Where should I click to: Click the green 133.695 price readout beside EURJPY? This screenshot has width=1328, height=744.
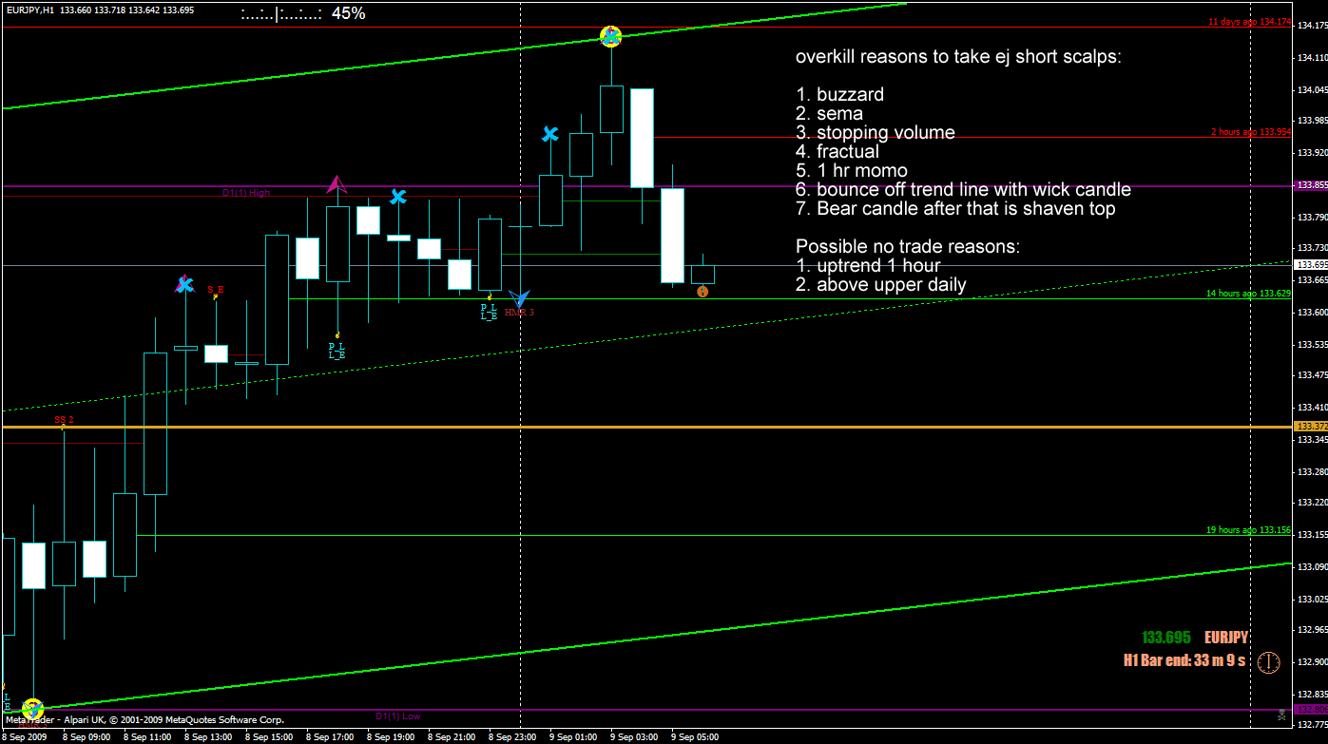pos(1166,638)
